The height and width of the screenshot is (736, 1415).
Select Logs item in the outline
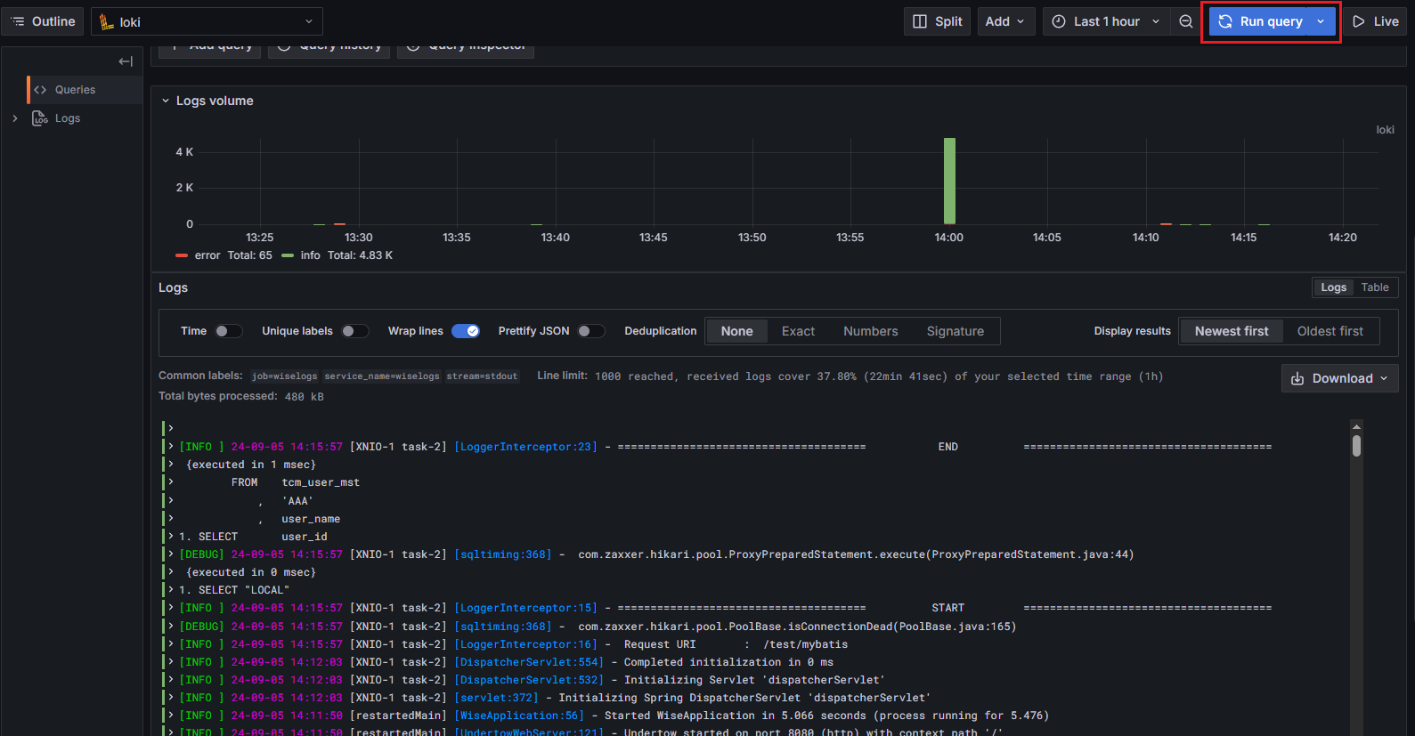[x=68, y=118]
